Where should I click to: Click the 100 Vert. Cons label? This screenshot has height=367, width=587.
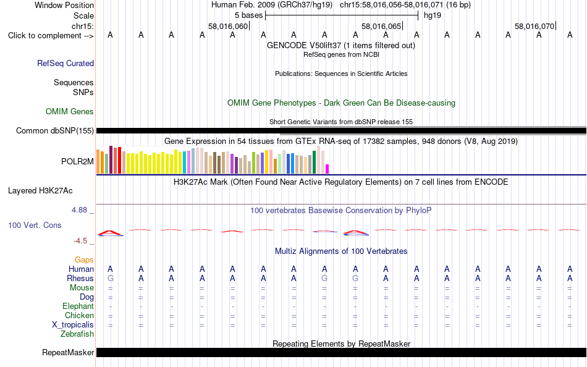pos(35,225)
